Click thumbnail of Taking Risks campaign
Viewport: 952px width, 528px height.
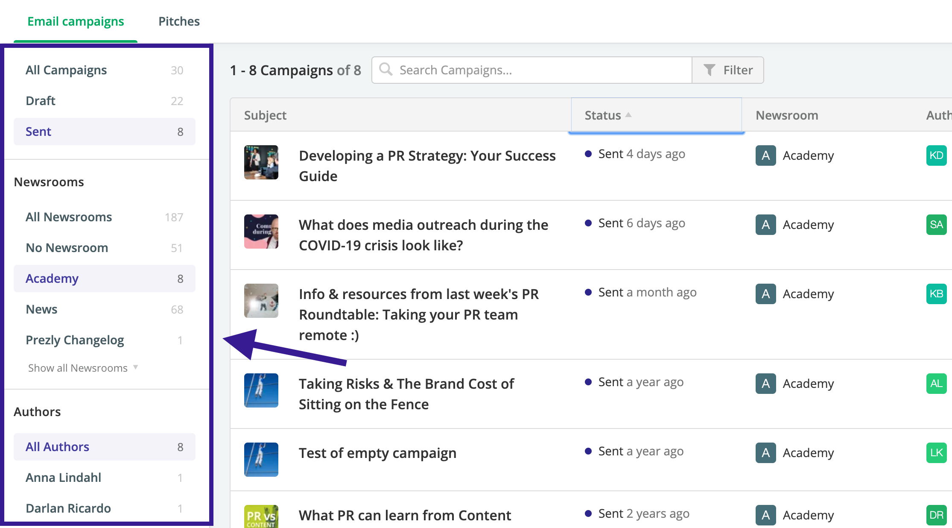click(261, 390)
